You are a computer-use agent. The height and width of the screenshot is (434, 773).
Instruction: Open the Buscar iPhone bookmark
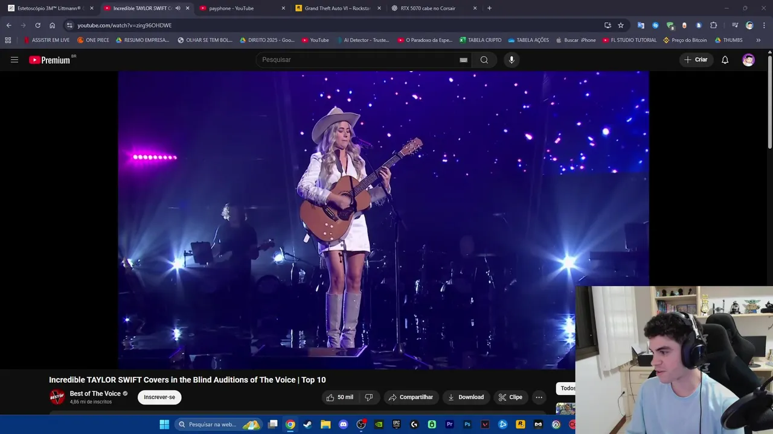(575, 40)
